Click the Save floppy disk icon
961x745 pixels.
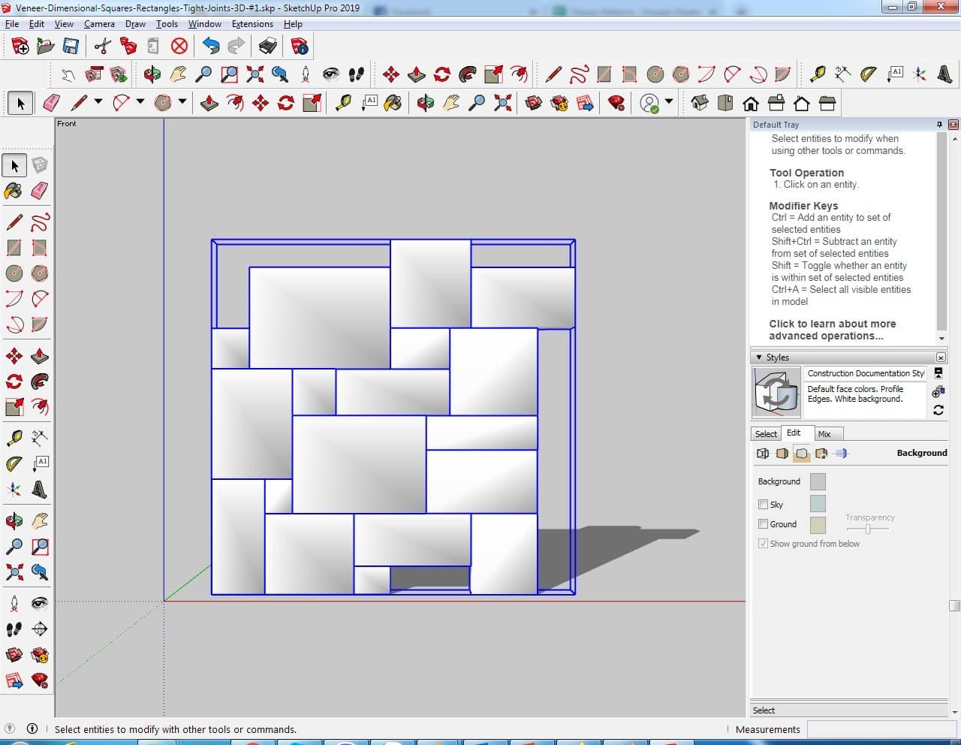[71, 47]
